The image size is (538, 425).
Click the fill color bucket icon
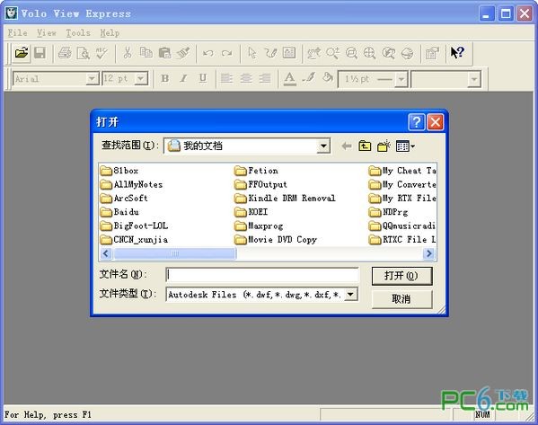pos(327,78)
